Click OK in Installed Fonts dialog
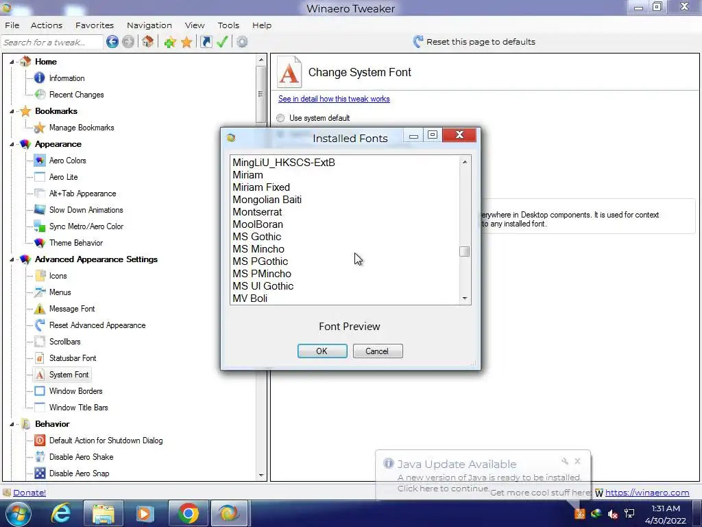Image resolution: width=702 pixels, height=527 pixels. tap(322, 351)
